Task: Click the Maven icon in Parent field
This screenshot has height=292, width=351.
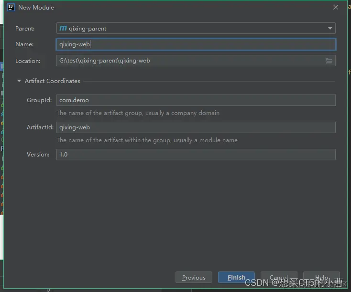Action: pyautogui.click(x=63, y=28)
